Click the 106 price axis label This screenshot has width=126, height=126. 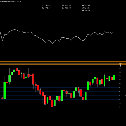click(120, 80)
